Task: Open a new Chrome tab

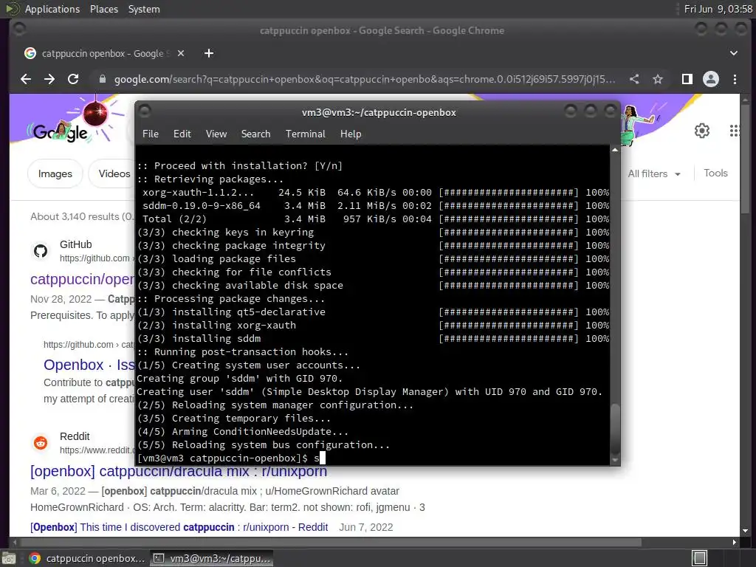Action: click(x=209, y=53)
